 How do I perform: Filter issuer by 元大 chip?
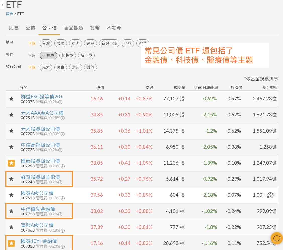[46, 67]
